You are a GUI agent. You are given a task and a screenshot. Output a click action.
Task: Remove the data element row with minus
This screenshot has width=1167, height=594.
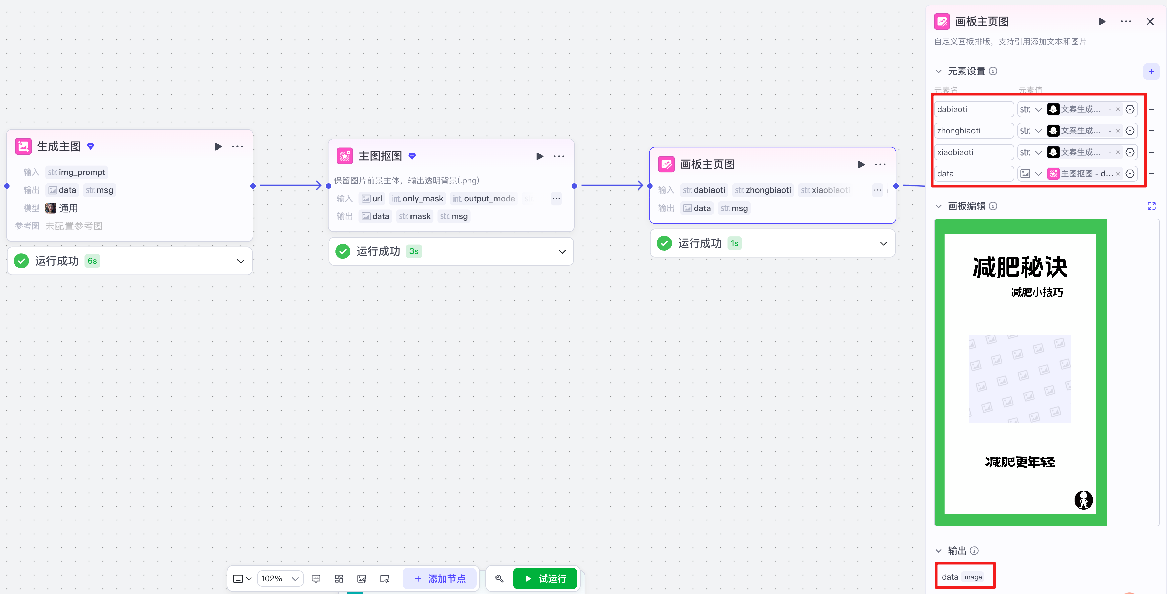(x=1151, y=174)
